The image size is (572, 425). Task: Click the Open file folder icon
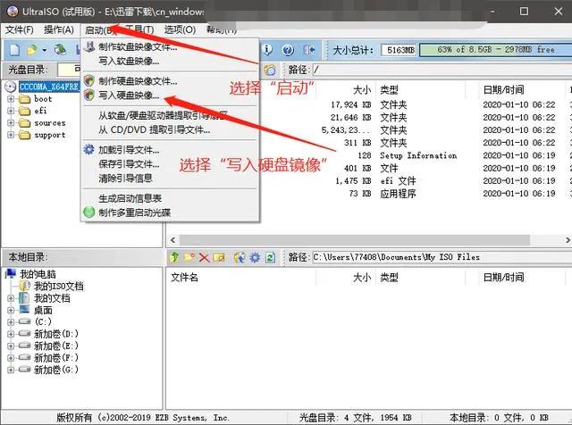tap(32, 50)
